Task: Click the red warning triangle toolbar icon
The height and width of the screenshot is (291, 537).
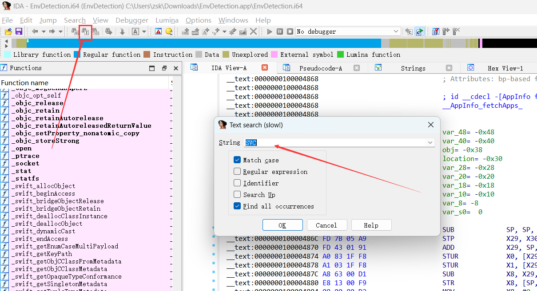Action: click(x=158, y=31)
